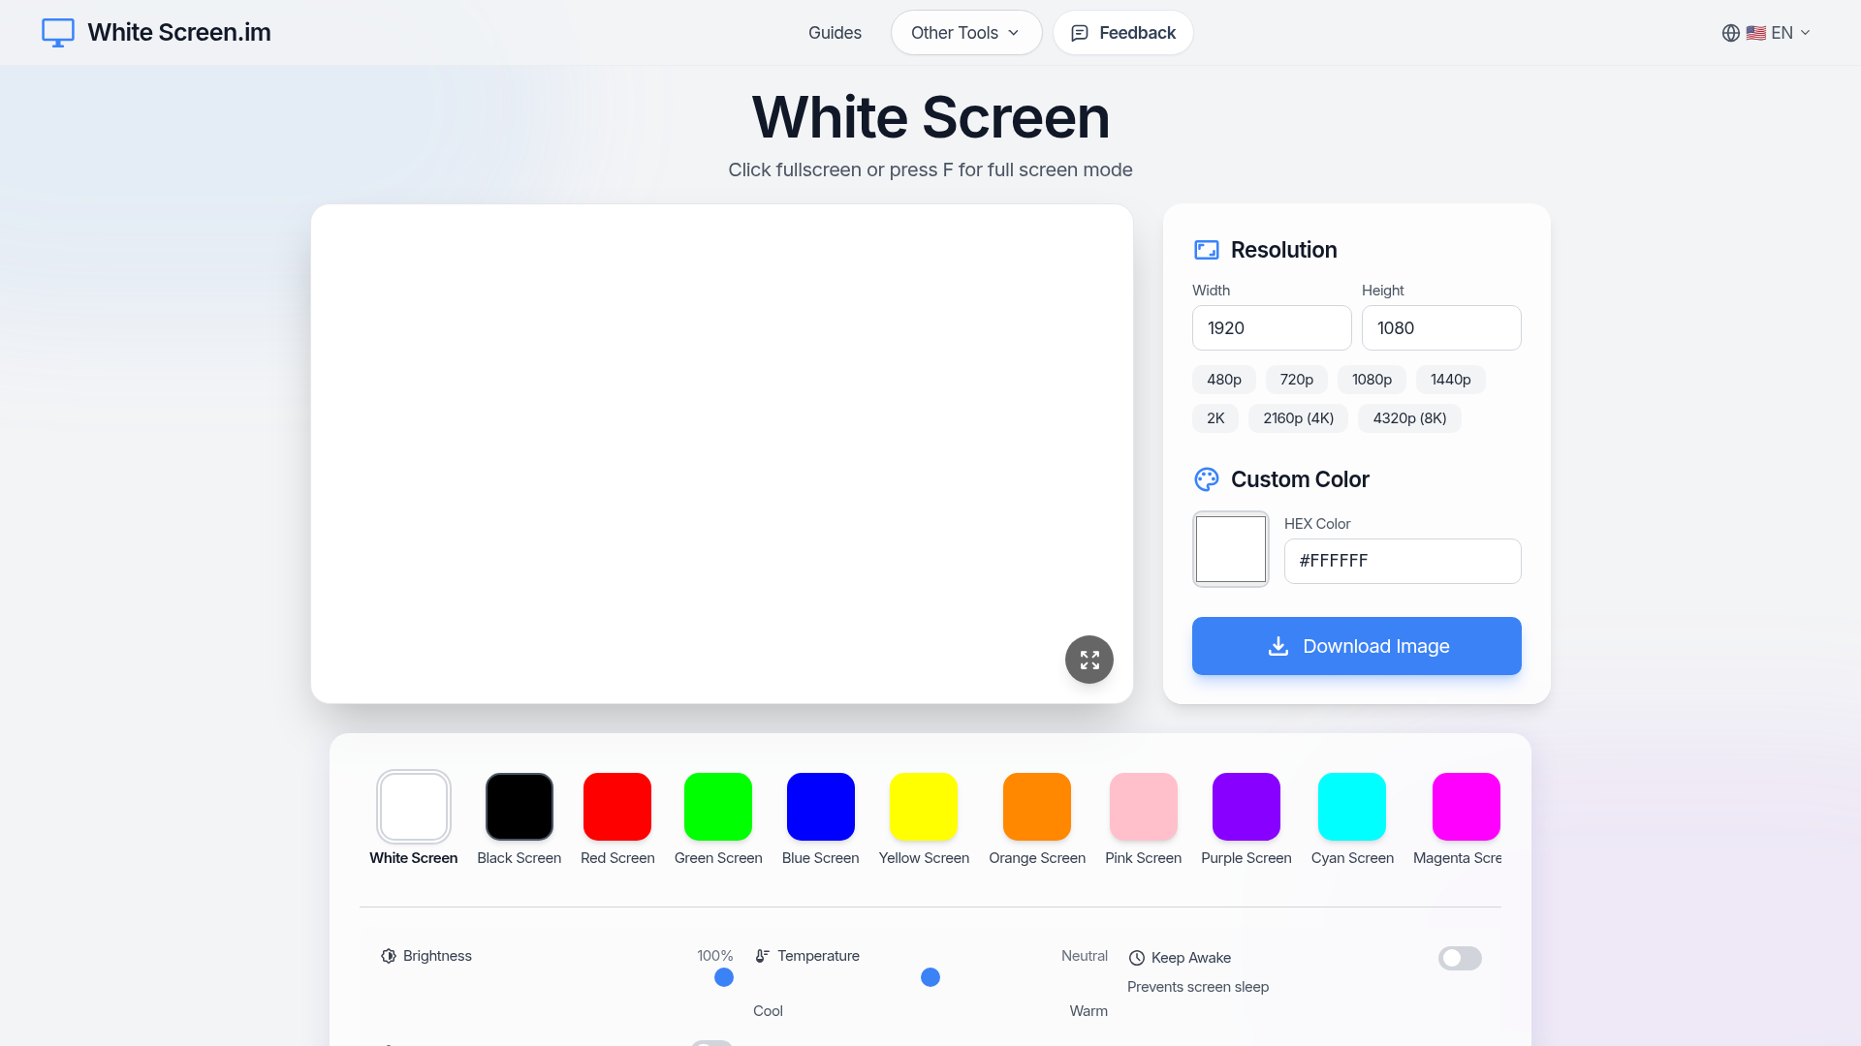Select the Red Screen swatch
1861x1046 pixels.
point(617,807)
